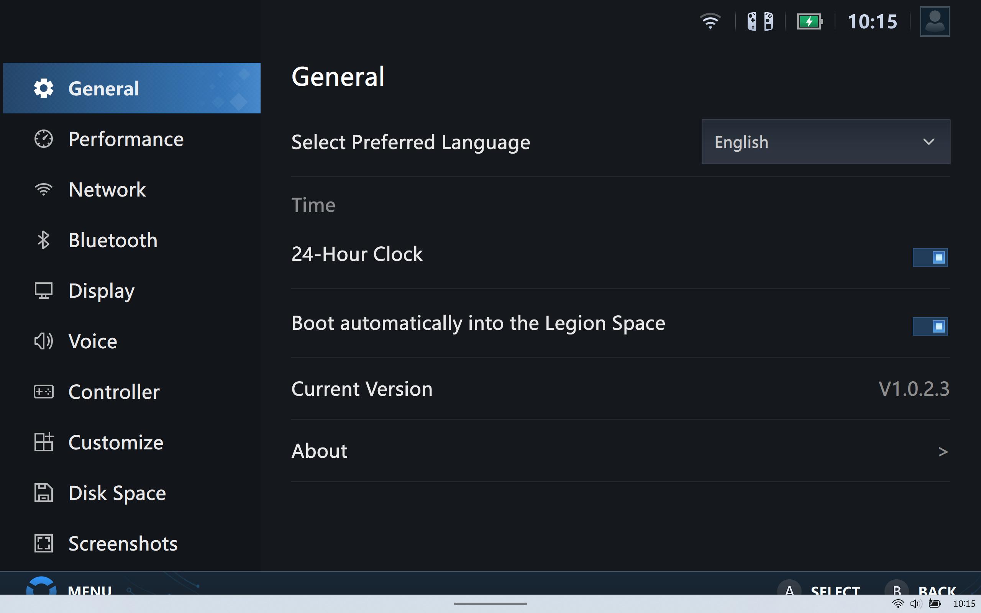This screenshot has height=613, width=981.
Task: Select Controller settings
Action: 132,392
